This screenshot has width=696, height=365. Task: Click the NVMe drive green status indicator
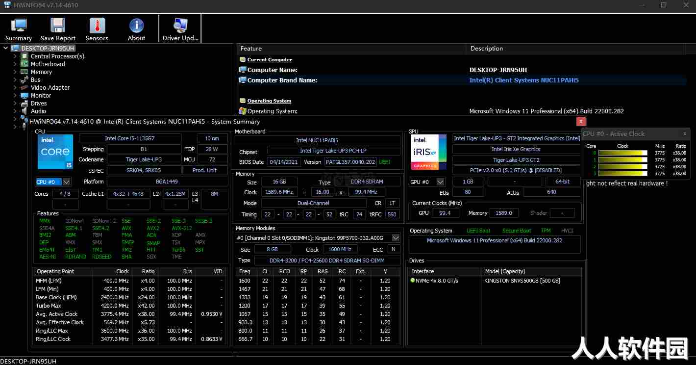(413, 281)
